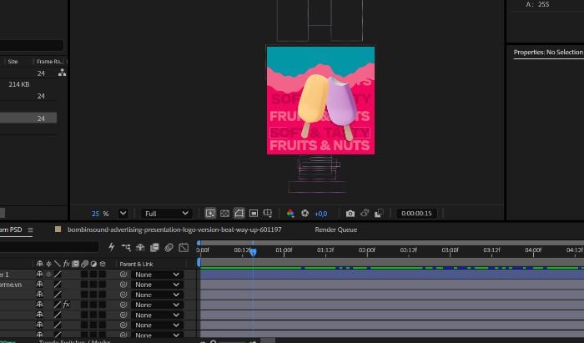
Task: Click the Shy column header icon
Action: (39, 264)
